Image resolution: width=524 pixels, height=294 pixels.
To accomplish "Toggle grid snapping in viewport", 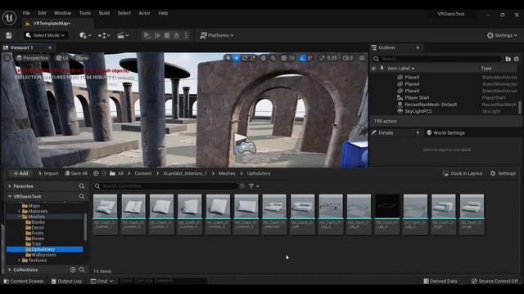I will click(x=284, y=58).
